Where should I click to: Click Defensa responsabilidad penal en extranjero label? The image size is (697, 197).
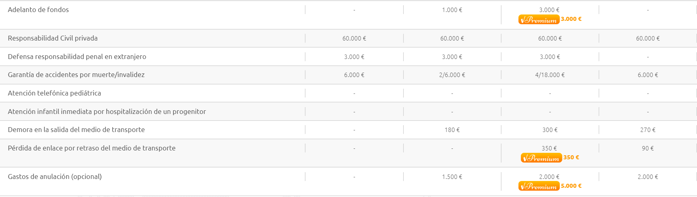(77, 57)
